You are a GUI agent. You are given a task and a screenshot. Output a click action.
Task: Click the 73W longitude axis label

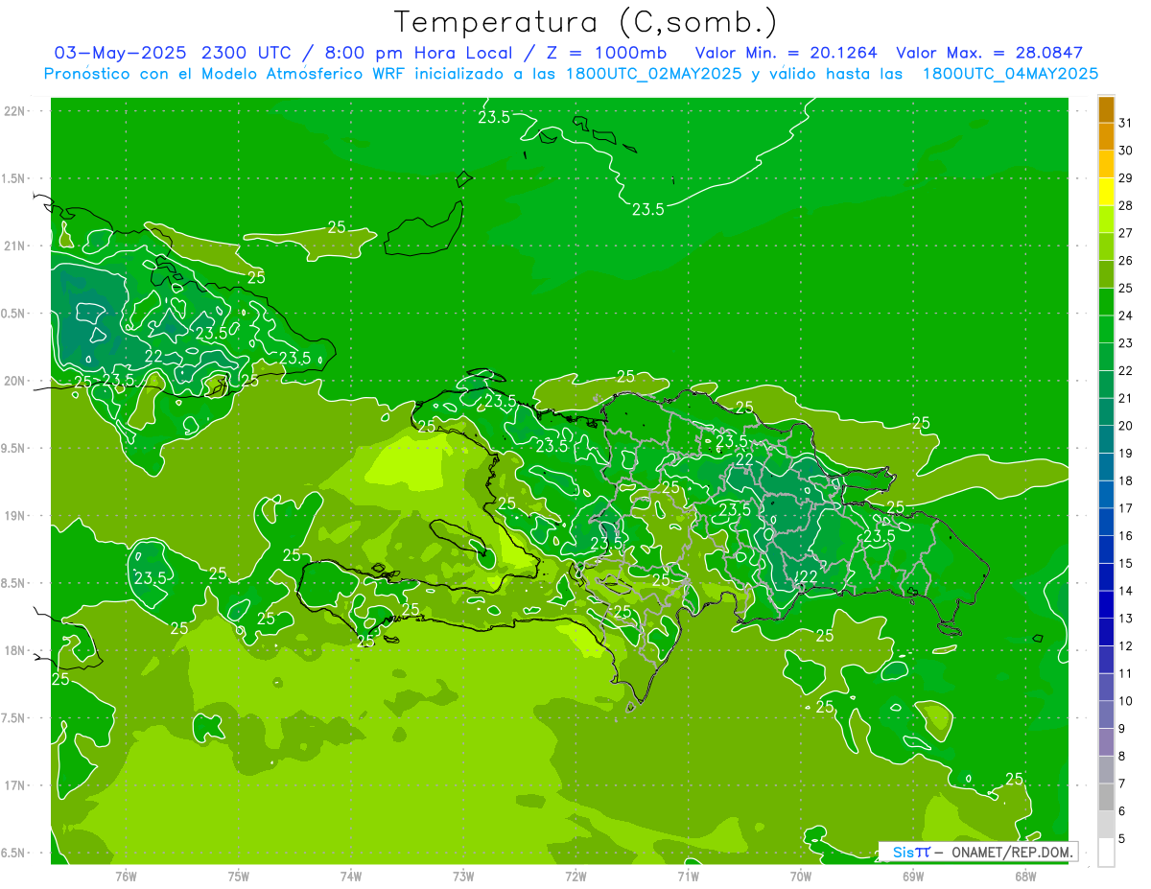coord(463,877)
